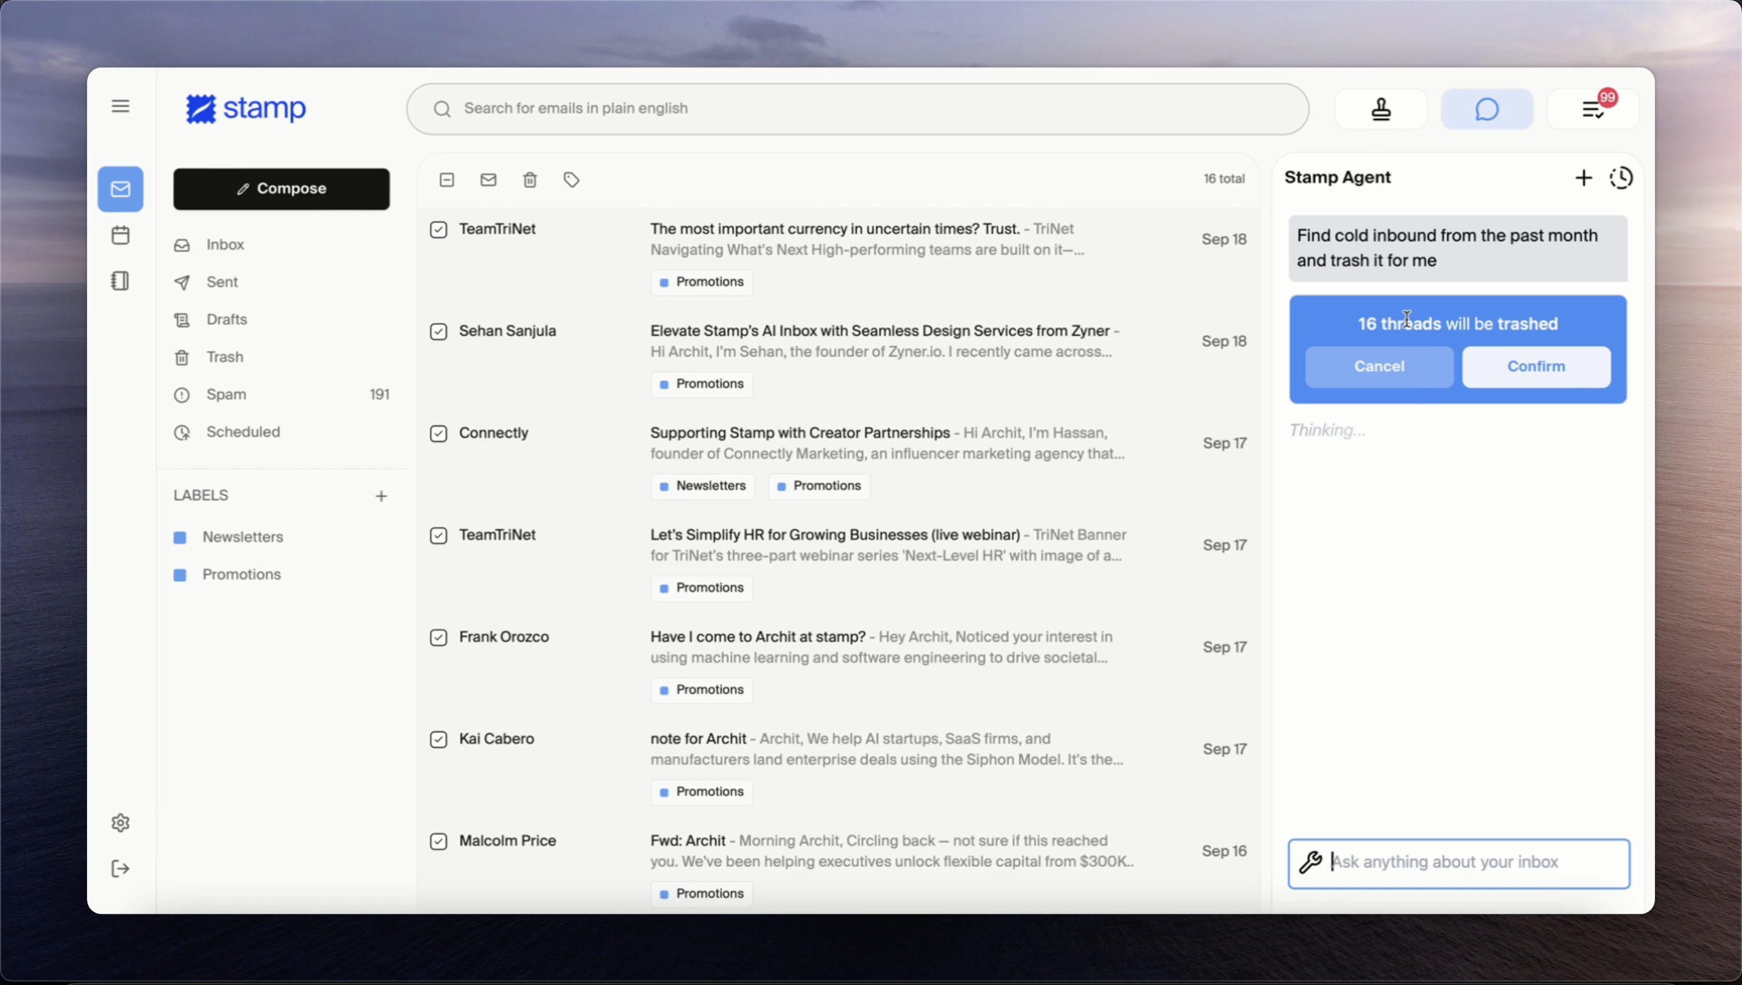Click the label tag icon in toolbar
1742x985 pixels.
[x=571, y=180]
